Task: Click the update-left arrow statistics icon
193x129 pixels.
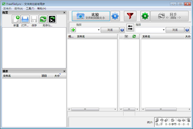Action: coord(161,120)
